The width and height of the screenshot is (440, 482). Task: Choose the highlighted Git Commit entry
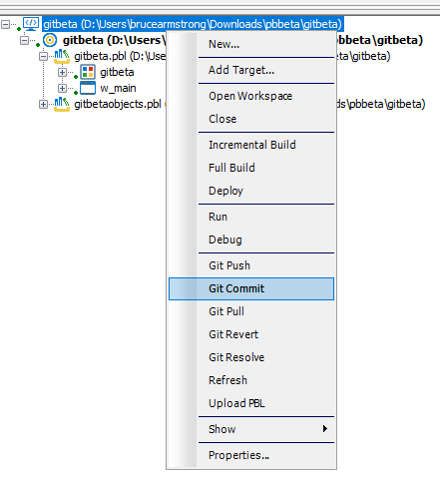click(x=251, y=288)
